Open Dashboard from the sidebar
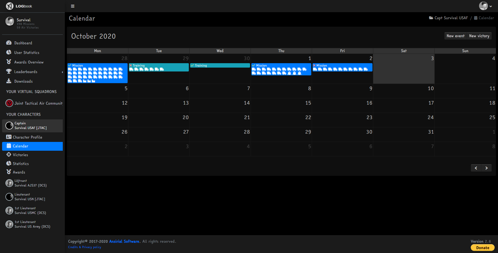The height and width of the screenshot is (253, 498). [x=32, y=43]
